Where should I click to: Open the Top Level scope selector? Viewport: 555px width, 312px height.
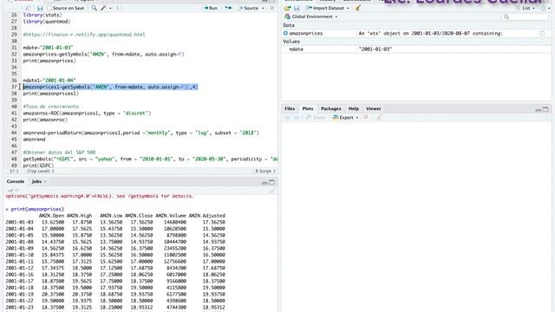pos(41,172)
